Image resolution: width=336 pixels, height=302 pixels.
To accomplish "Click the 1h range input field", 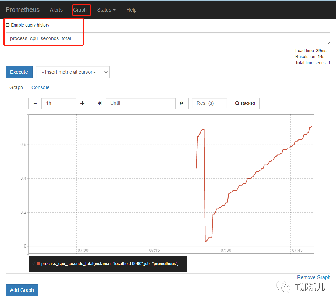I will point(59,103).
